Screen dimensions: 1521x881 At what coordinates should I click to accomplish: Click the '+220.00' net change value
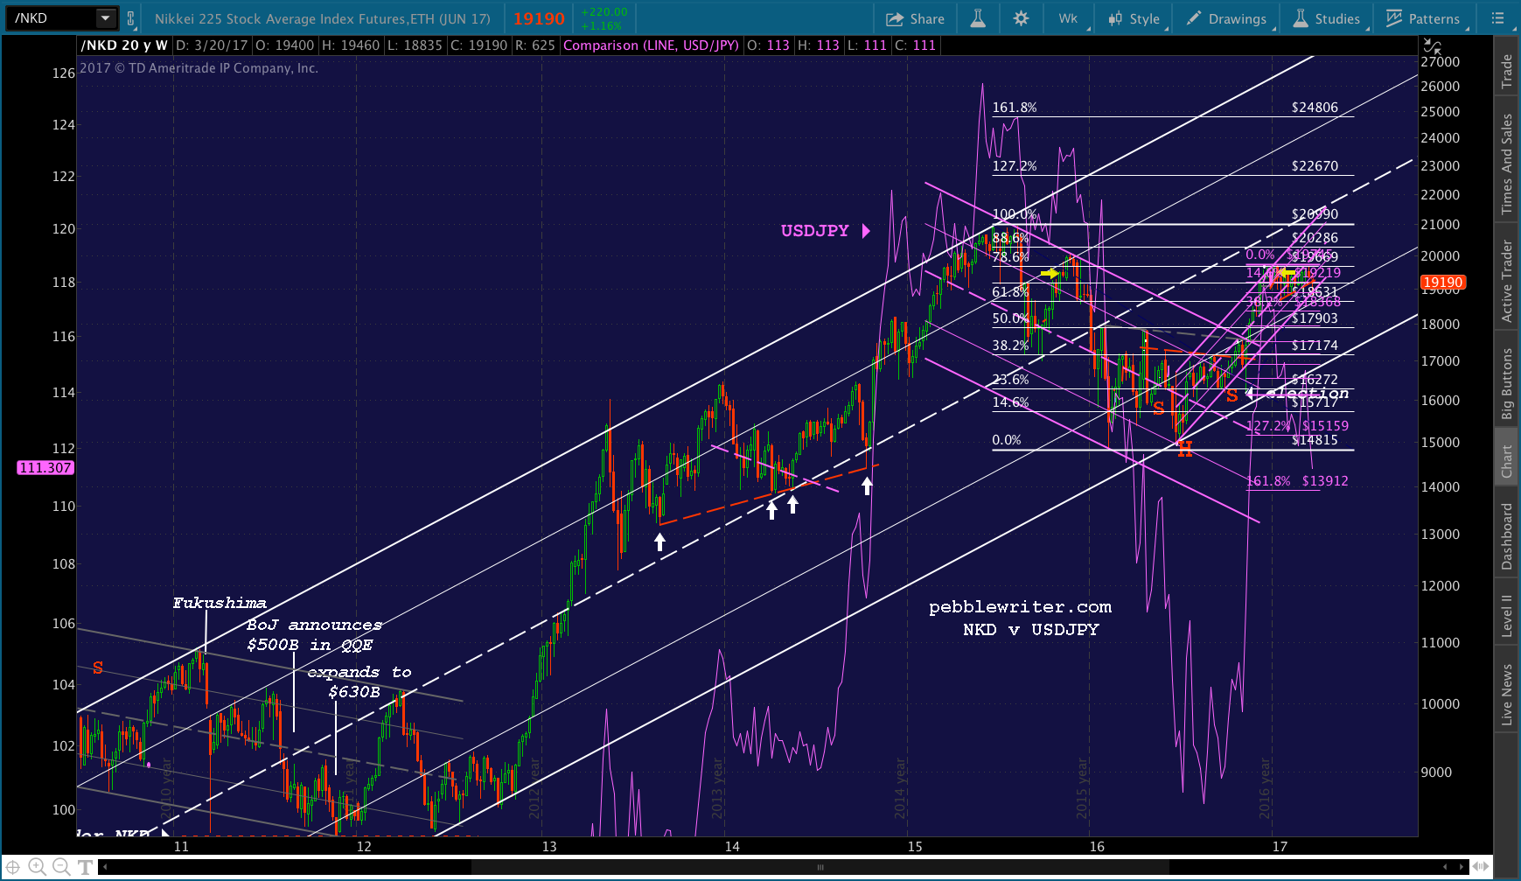pyautogui.click(x=604, y=12)
